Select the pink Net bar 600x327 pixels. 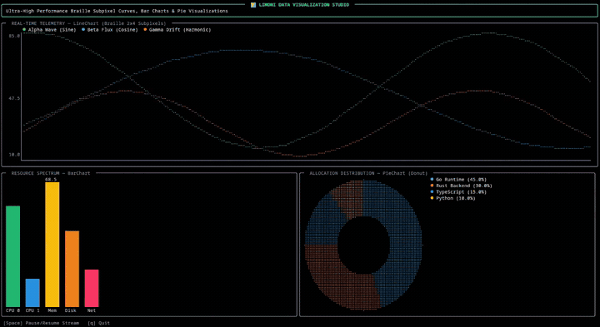pos(92,288)
